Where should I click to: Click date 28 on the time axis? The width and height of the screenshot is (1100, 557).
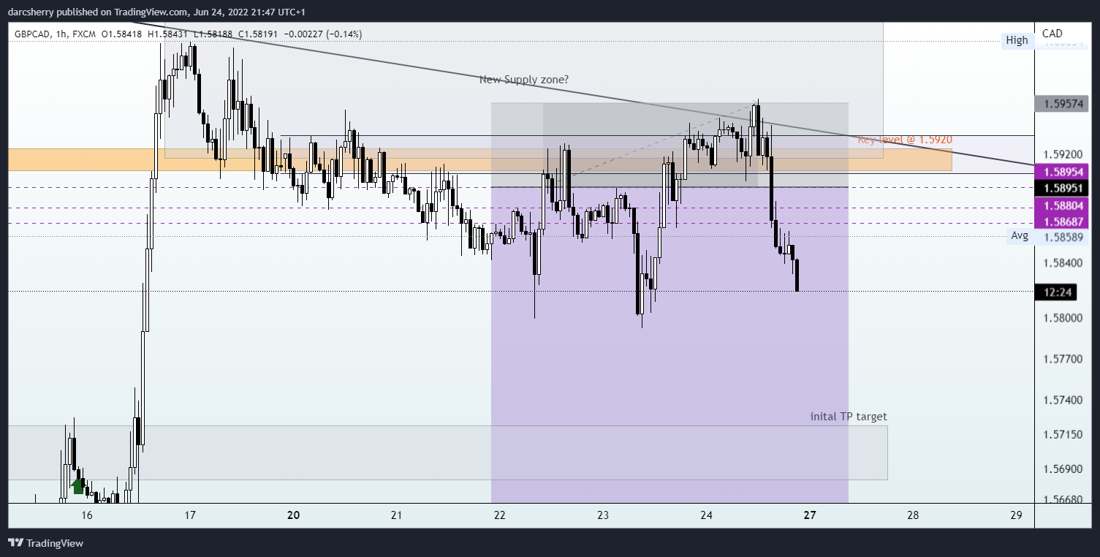912,515
